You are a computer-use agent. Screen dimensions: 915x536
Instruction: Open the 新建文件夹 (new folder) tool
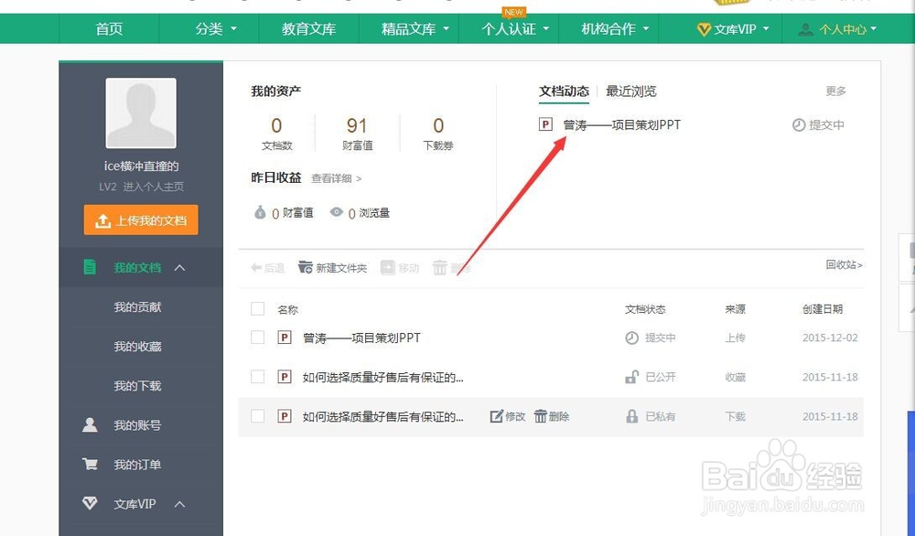tap(333, 268)
